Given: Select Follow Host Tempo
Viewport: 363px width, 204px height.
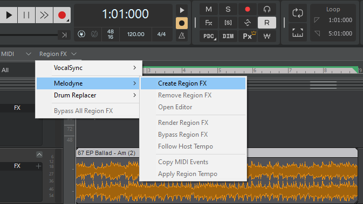Looking at the screenshot, I should pyautogui.click(x=193, y=146).
